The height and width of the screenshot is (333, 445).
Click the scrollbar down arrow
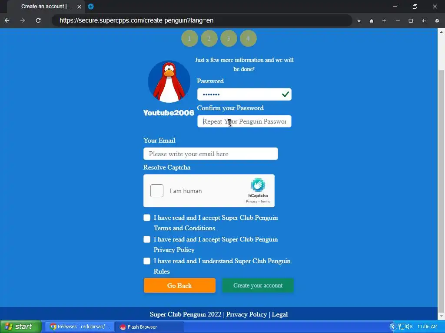pos(442,316)
